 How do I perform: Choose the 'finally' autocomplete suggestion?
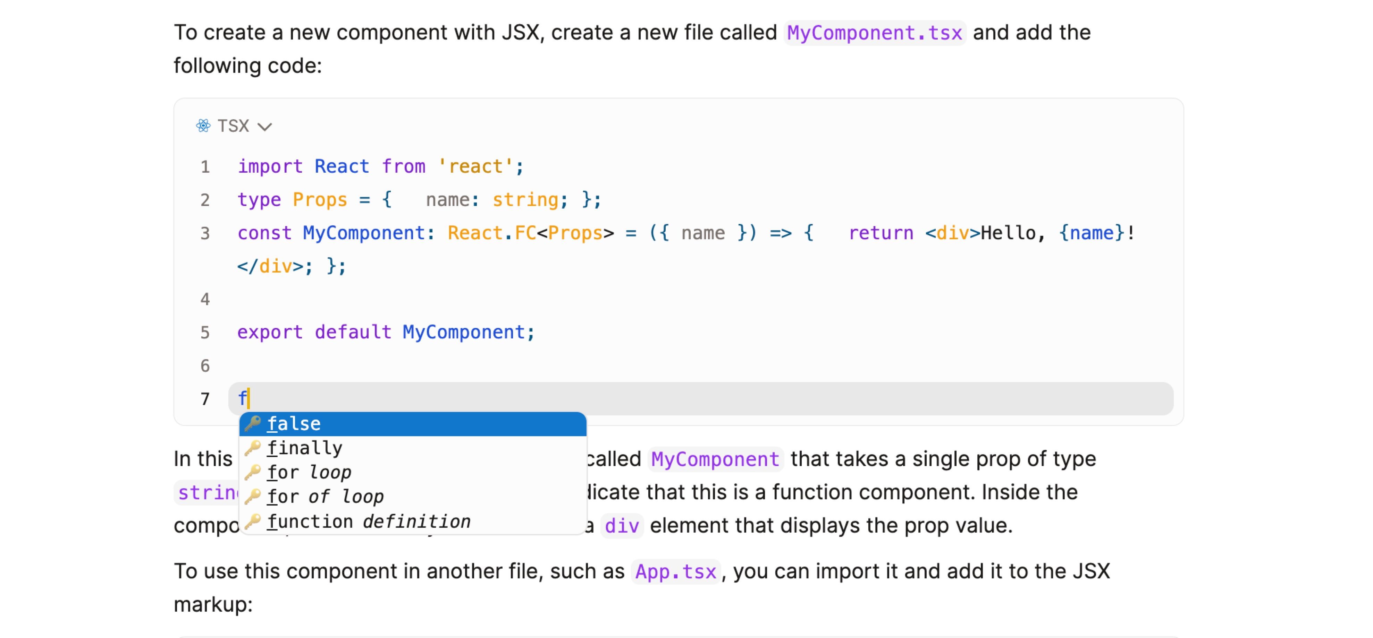click(304, 447)
